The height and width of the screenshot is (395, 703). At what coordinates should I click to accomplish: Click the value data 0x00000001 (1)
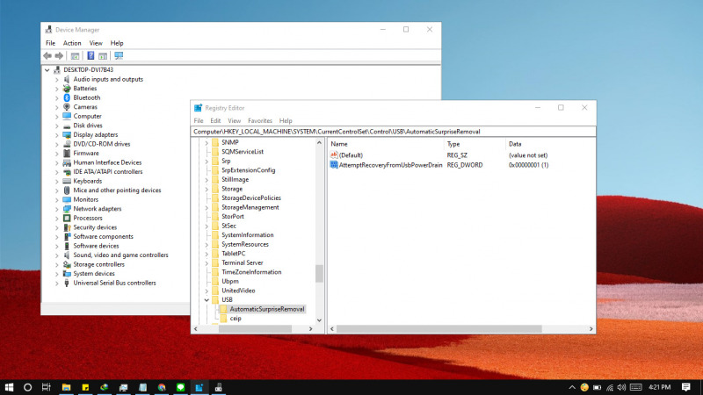click(529, 165)
